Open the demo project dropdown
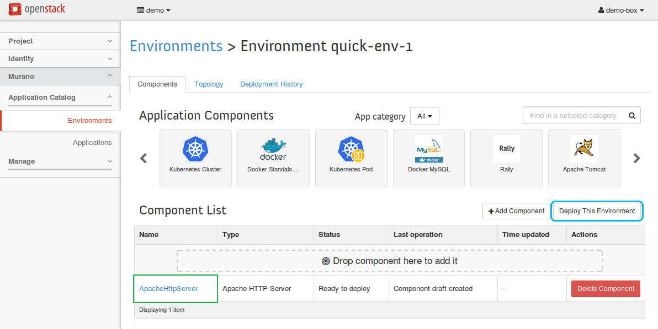The width and height of the screenshot is (658, 329). (x=153, y=10)
